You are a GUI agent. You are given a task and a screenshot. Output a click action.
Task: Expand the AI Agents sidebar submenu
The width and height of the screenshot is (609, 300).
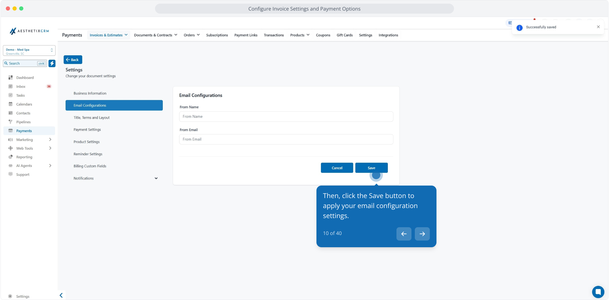point(50,166)
